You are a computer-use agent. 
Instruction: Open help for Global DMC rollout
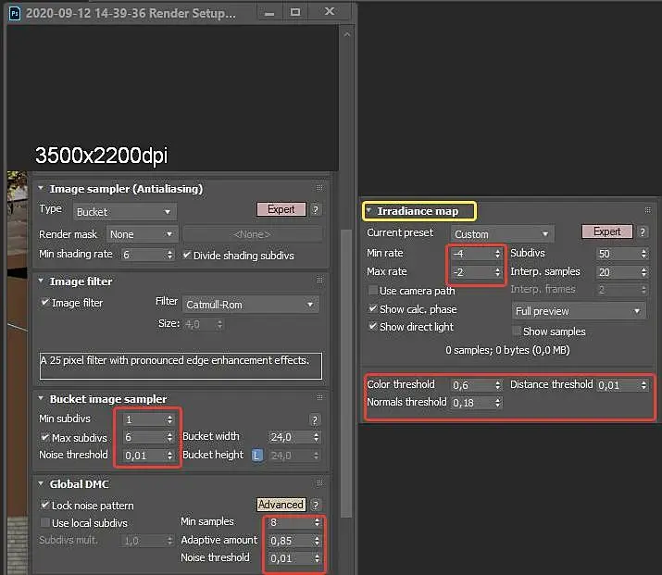tap(315, 505)
